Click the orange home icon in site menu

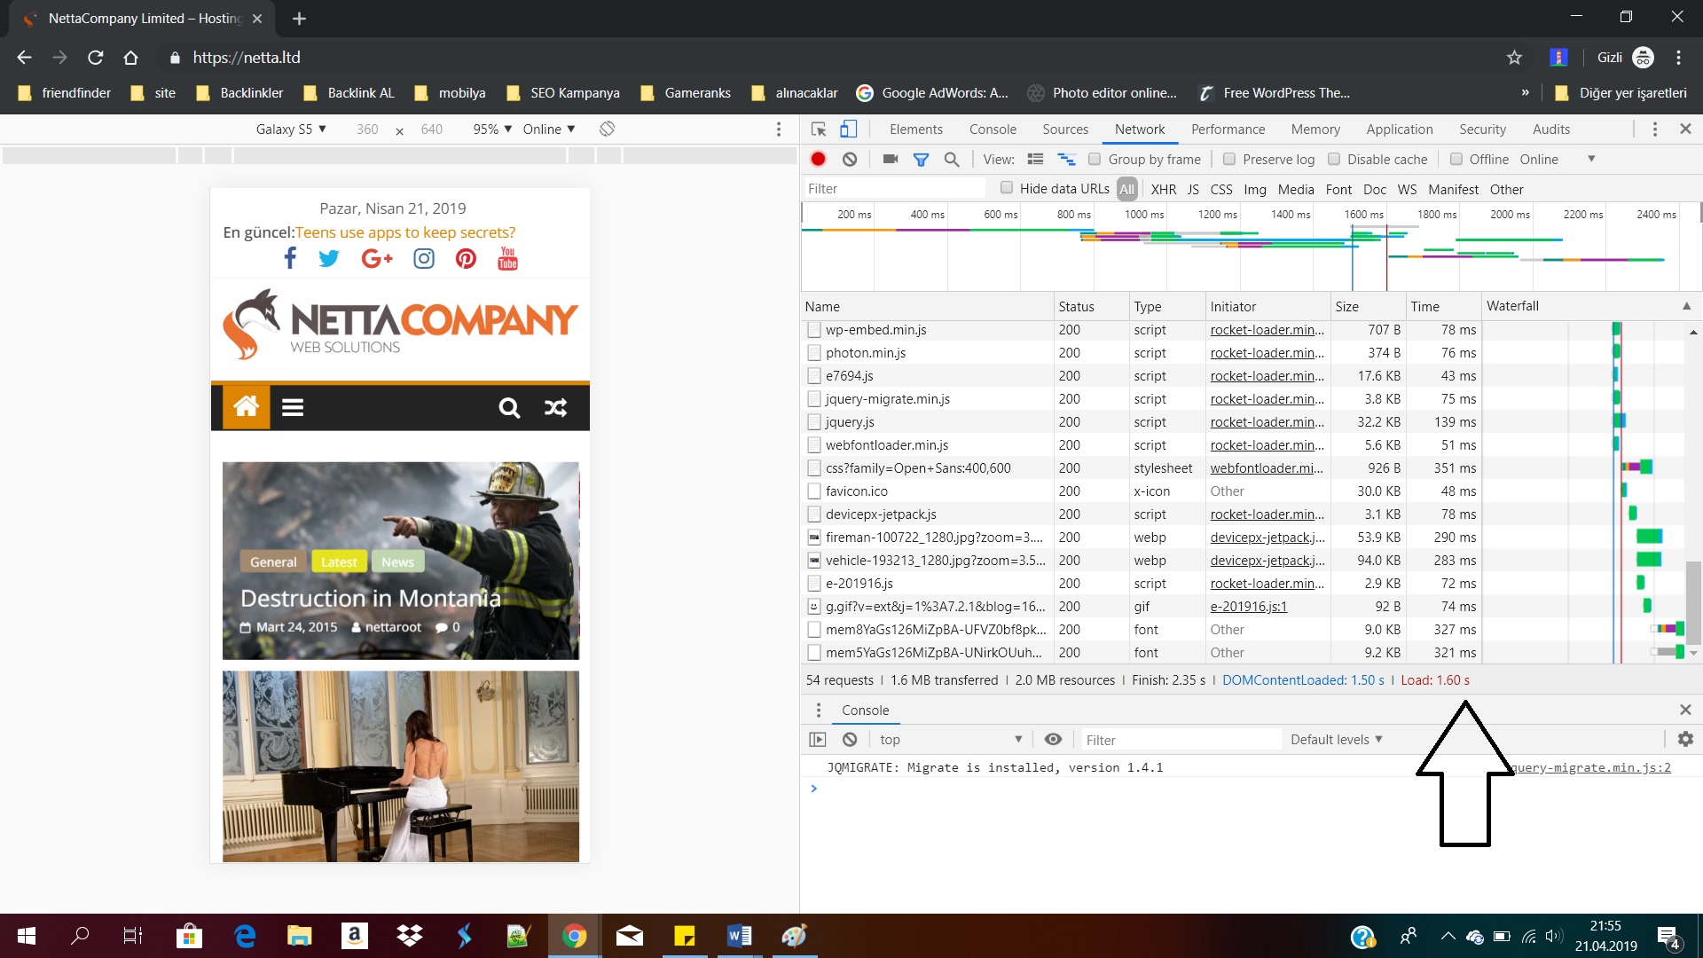click(246, 407)
